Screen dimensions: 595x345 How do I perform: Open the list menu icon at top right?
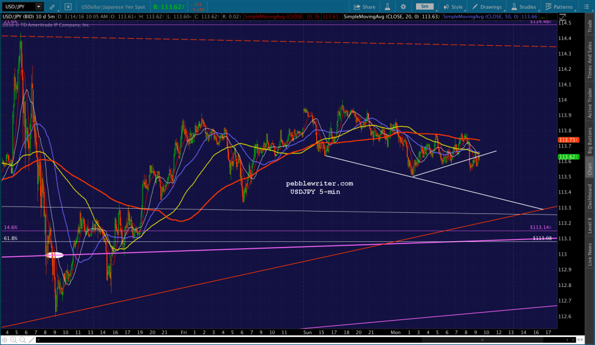(586, 7)
